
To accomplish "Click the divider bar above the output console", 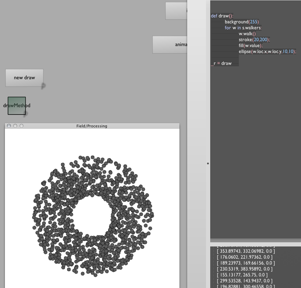I will 255,244.
